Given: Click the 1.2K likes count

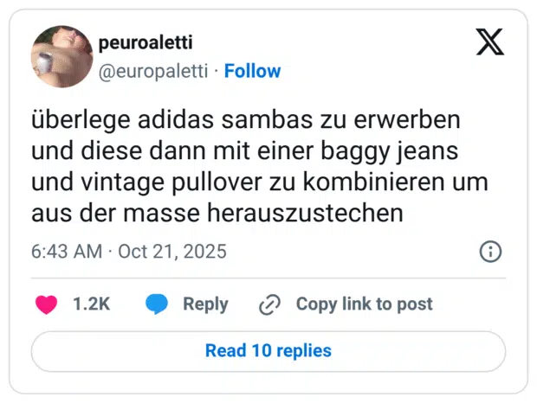Looking at the screenshot, I should (x=91, y=304).
